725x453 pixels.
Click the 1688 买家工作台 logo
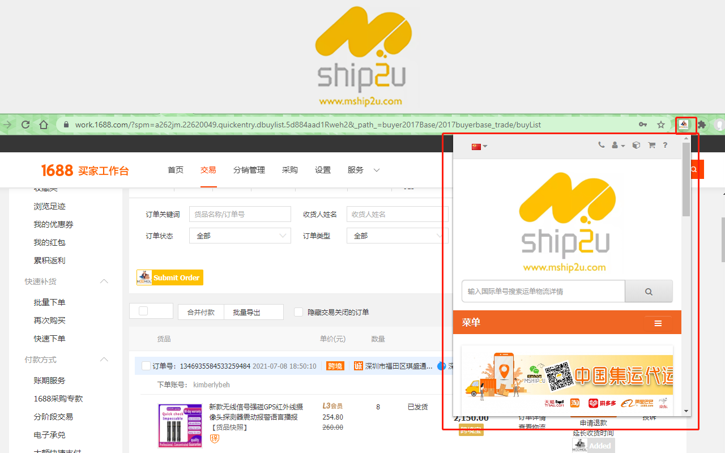(x=85, y=170)
